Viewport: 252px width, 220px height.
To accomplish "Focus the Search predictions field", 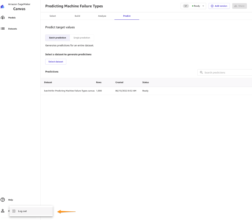I will [225, 72].
